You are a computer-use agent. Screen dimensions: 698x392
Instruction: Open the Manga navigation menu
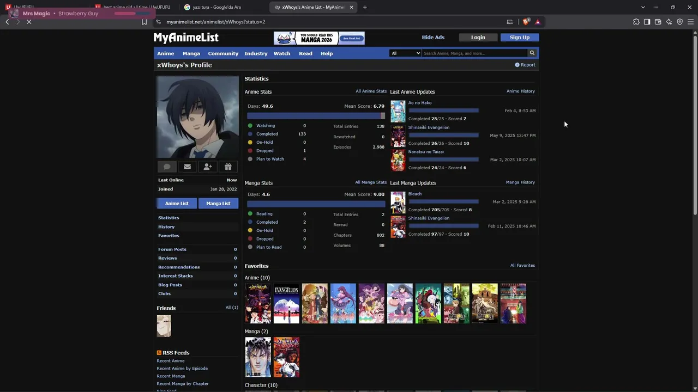click(191, 53)
